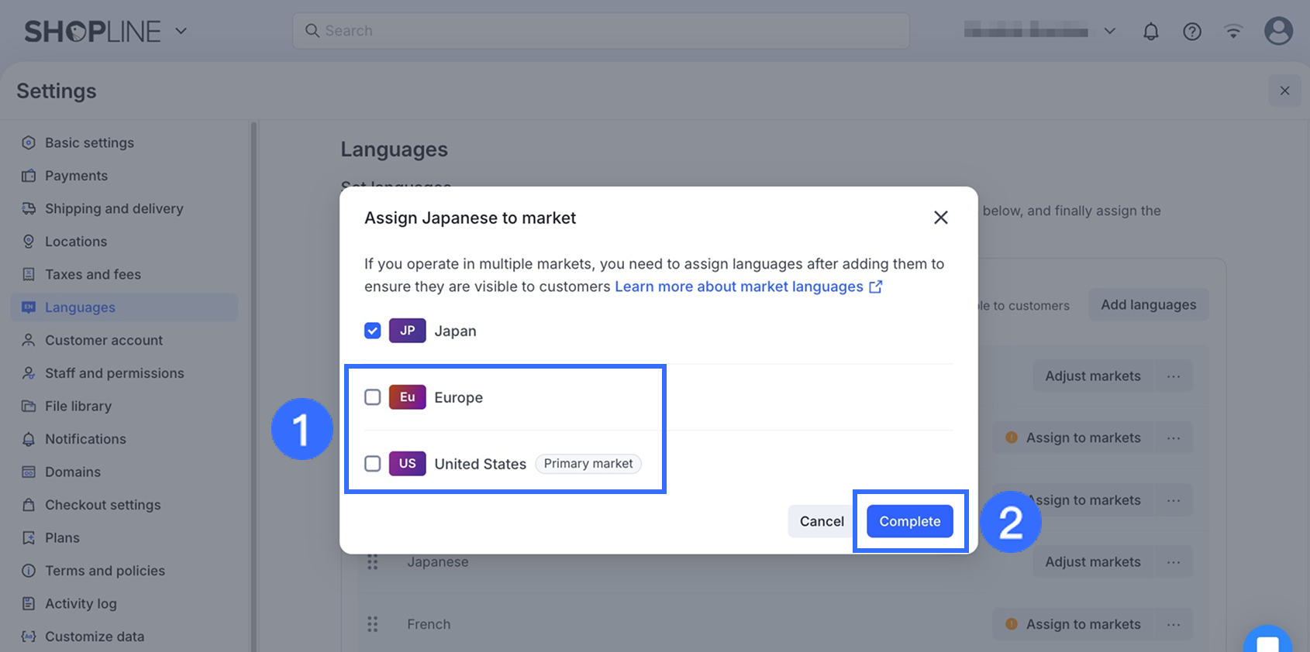Viewport: 1310px width, 652px height.
Task: Click Locations pin icon
Action: pyautogui.click(x=29, y=242)
